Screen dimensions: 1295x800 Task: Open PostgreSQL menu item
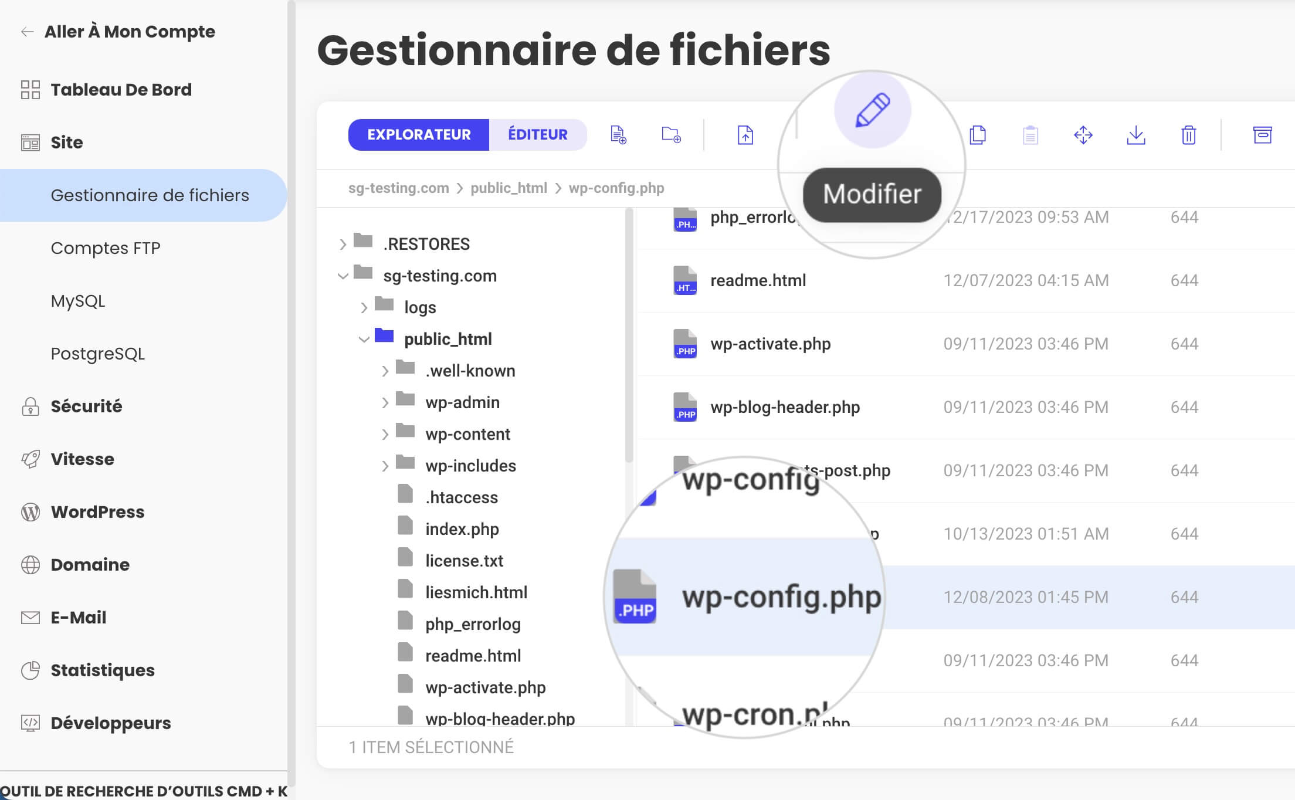97,354
